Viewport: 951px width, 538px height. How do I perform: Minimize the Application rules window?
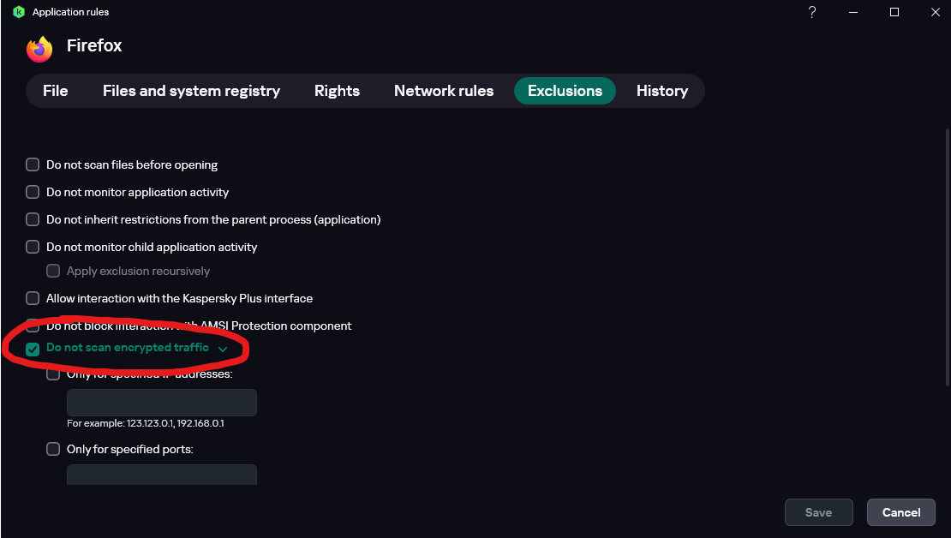[x=853, y=12]
